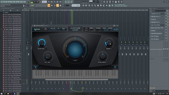Open the pattern selector field
Viewport: 169px width, 95px height.
[76, 5]
